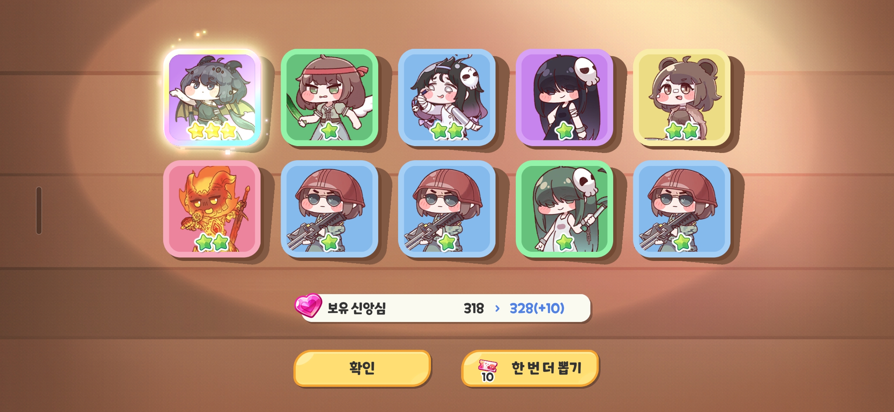This screenshot has height=412, width=894.
Task: Tap the yellow bear-eared girl card
Action: pyautogui.click(x=682, y=97)
